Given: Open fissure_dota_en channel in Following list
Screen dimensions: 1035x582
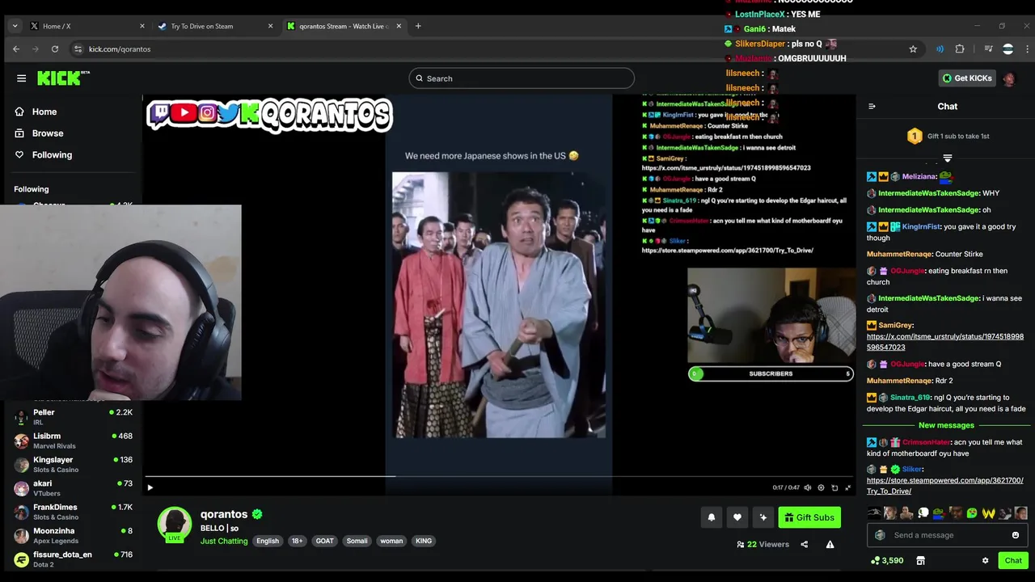Looking at the screenshot, I should [73, 559].
